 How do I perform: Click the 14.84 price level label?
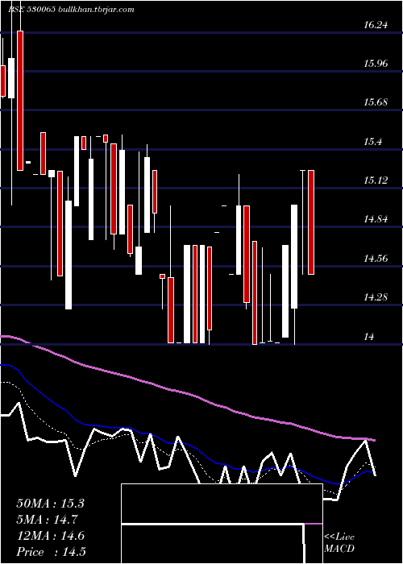[x=376, y=219]
